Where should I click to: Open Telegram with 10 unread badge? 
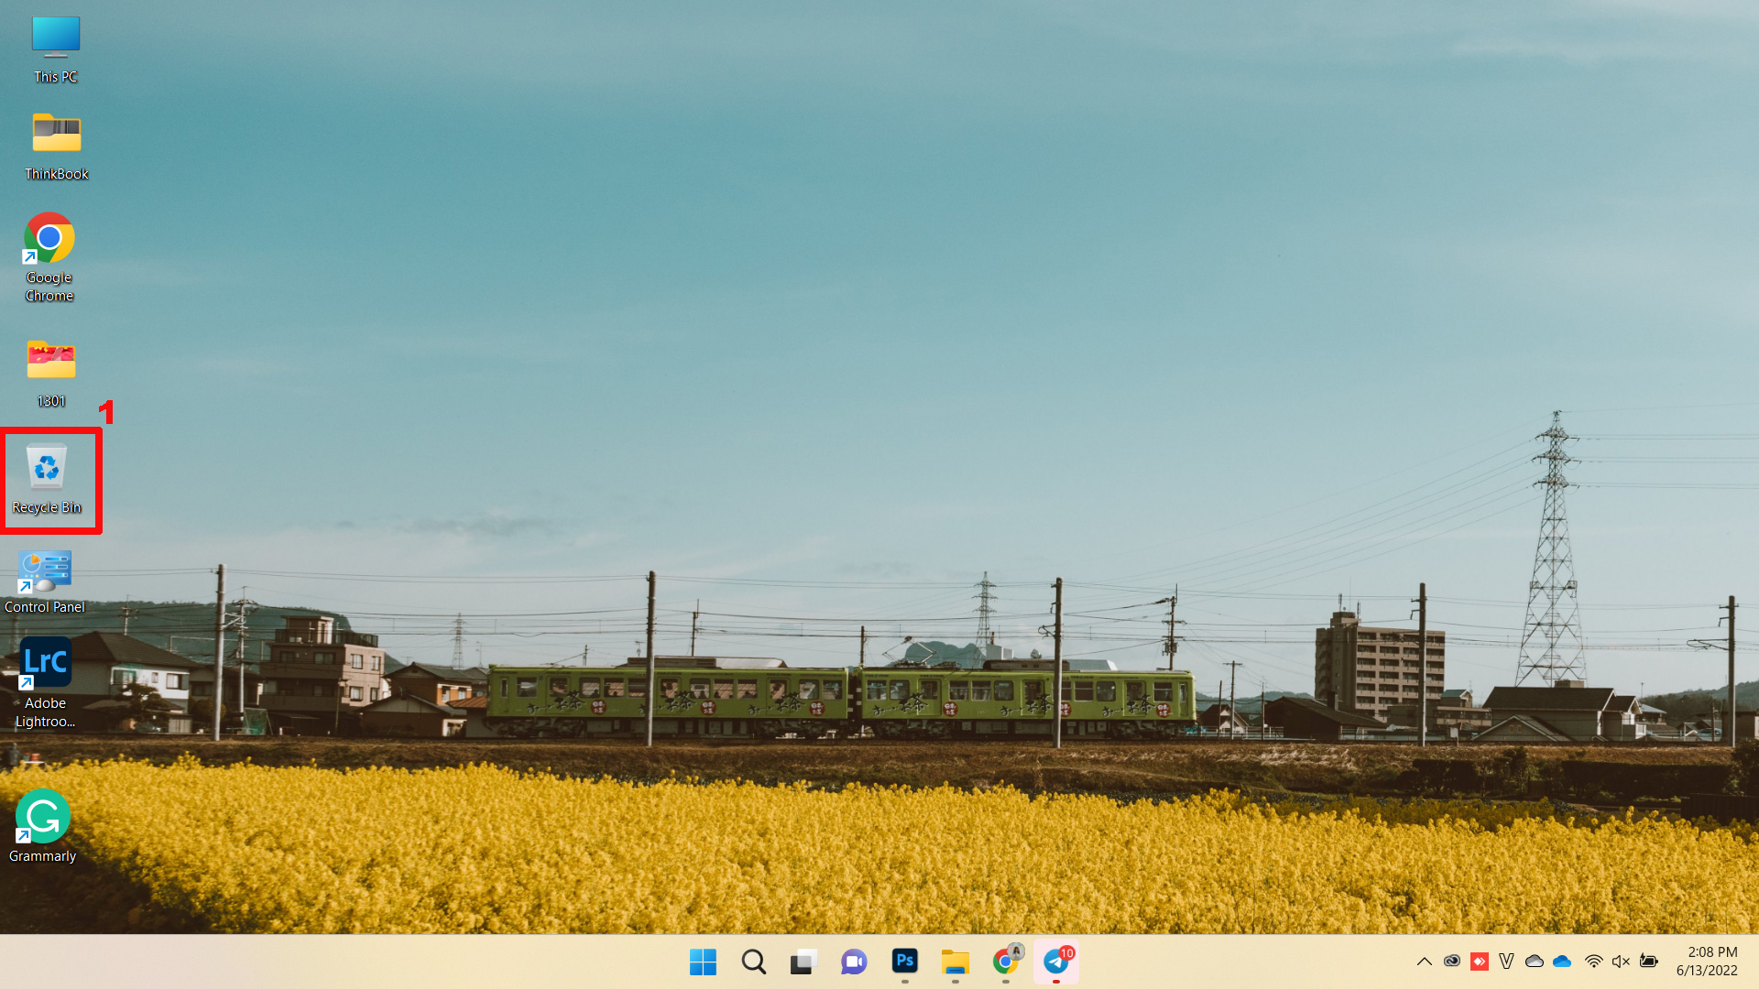pyautogui.click(x=1056, y=962)
